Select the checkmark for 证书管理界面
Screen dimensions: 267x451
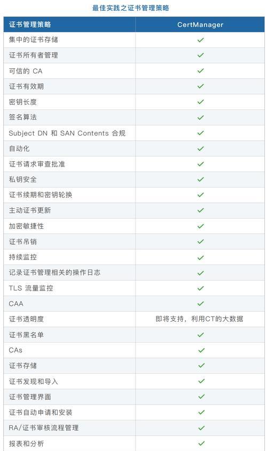(x=201, y=397)
